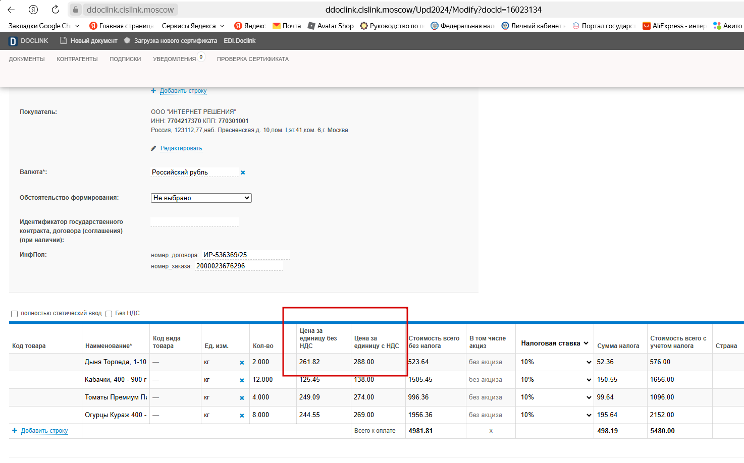Open the Авито bookmark
This screenshot has height=463, width=744.
point(727,26)
